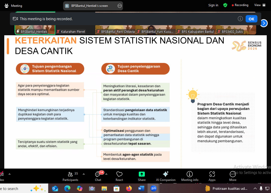271x193 pixels.
Task: Open the View layout menu
Action: (x=260, y=5)
